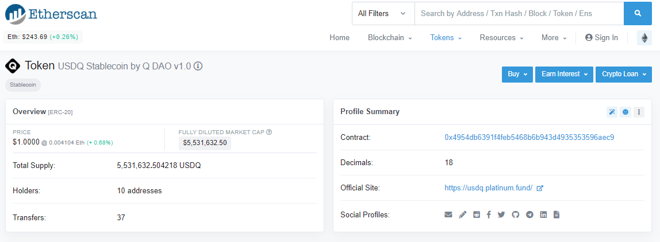660x242 pixels.
Task: Click the email envelope social icon
Action: coord(448,214)
